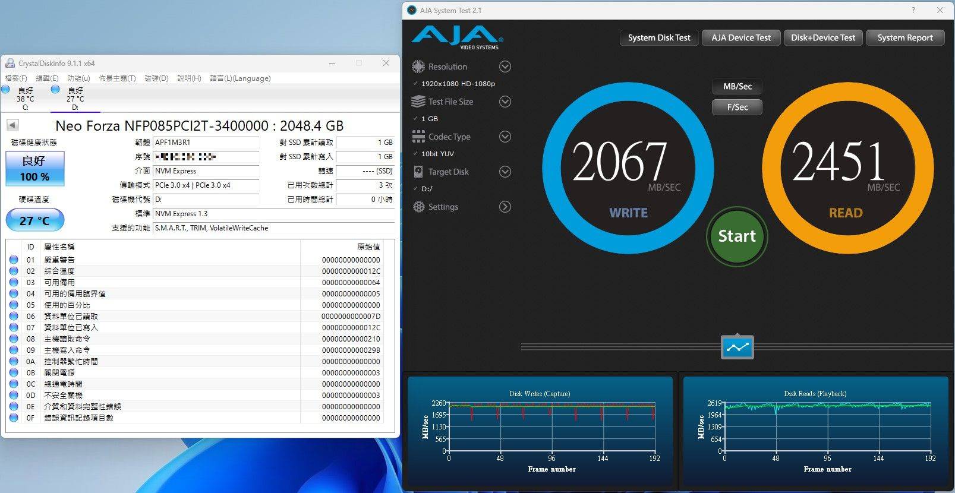The width and height of the screenshot is (955, 493).
Task: Select the D: drive tab with 27 °C
Action: (75, 98)
